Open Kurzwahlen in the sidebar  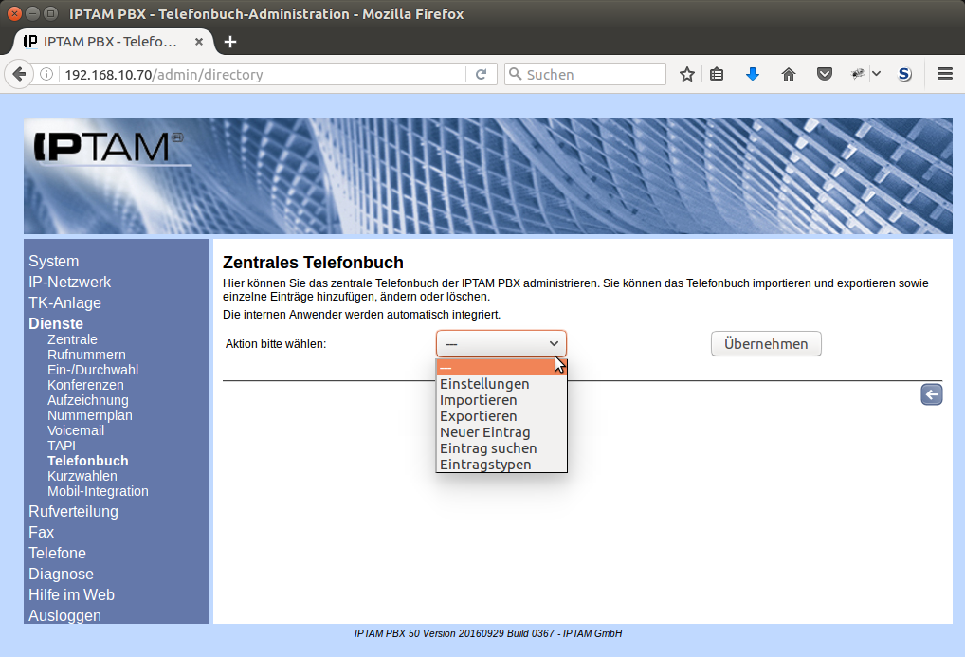[82, 476]
